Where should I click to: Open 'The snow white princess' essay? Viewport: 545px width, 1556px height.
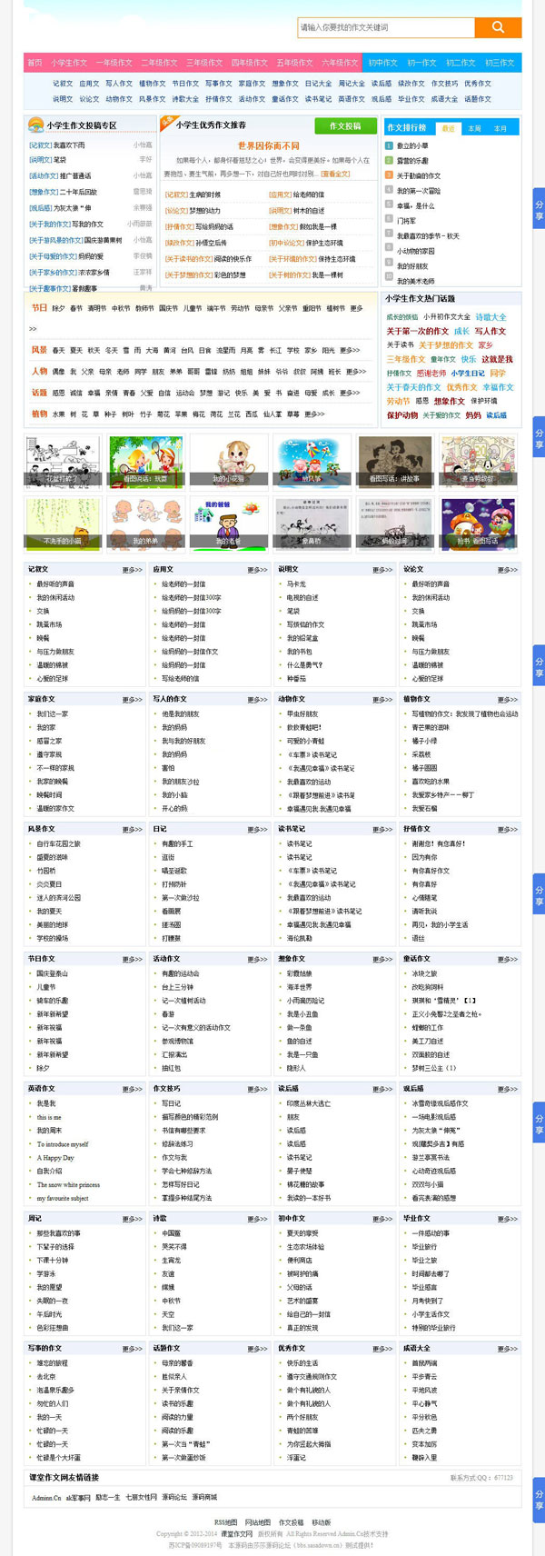(x=68, y=1185)
